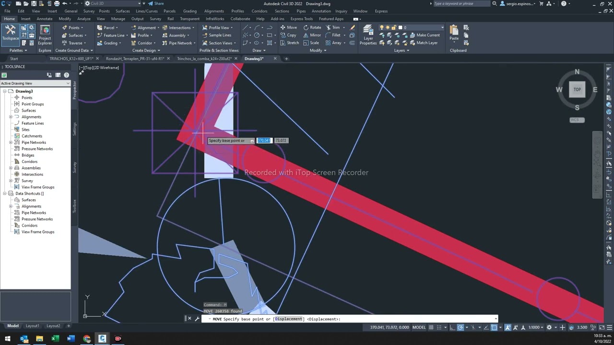This screenshot has height=345, width=614.
Task: Open Excel from the Windows taskbar
Action: [55, 339]
